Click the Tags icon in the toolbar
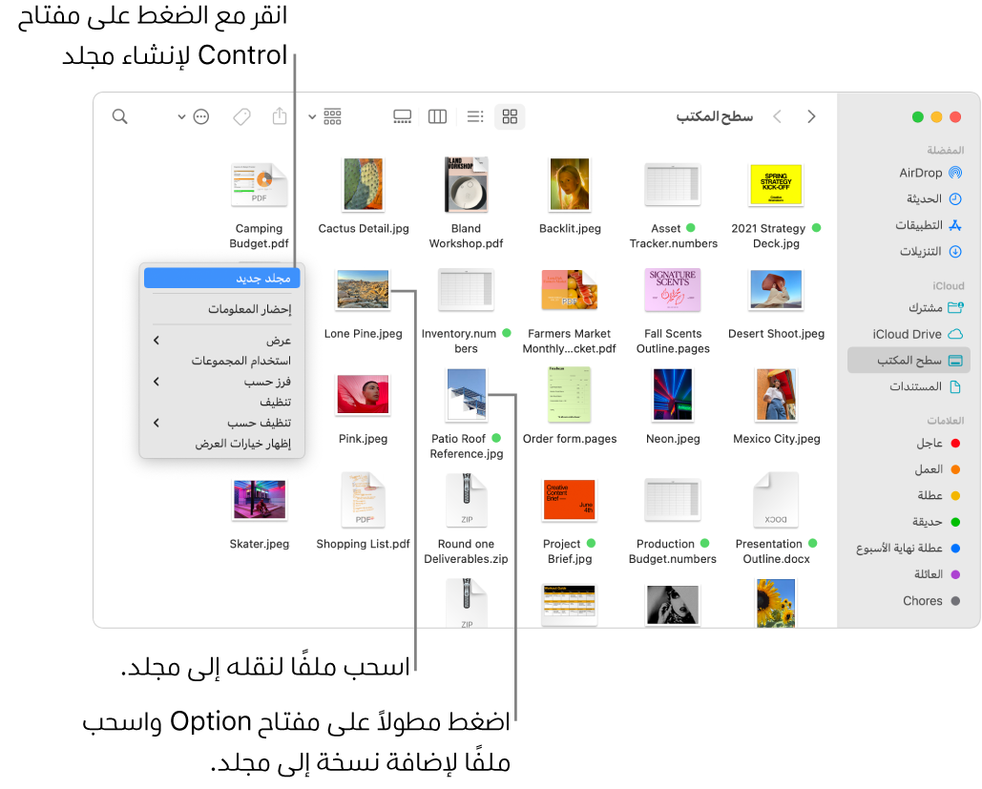982x789 pixels. coord(240,116)
